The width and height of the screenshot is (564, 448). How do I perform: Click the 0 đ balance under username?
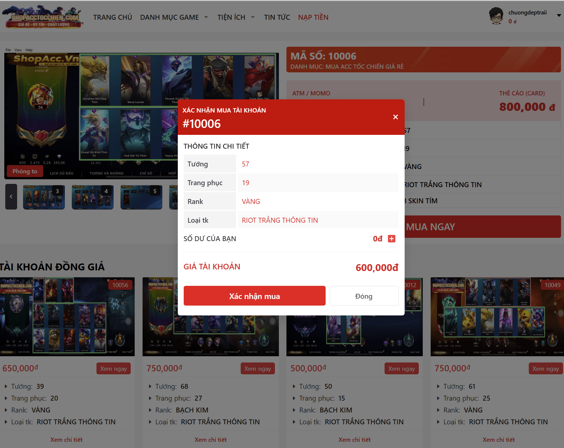tap(512, 21)
